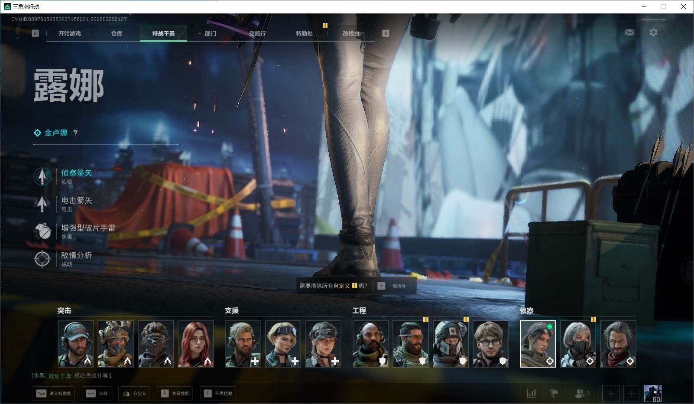The height and width of the screenshot is (404, 694).
Task: Switch to the 改枪台 tab
Action: point(351,33)
